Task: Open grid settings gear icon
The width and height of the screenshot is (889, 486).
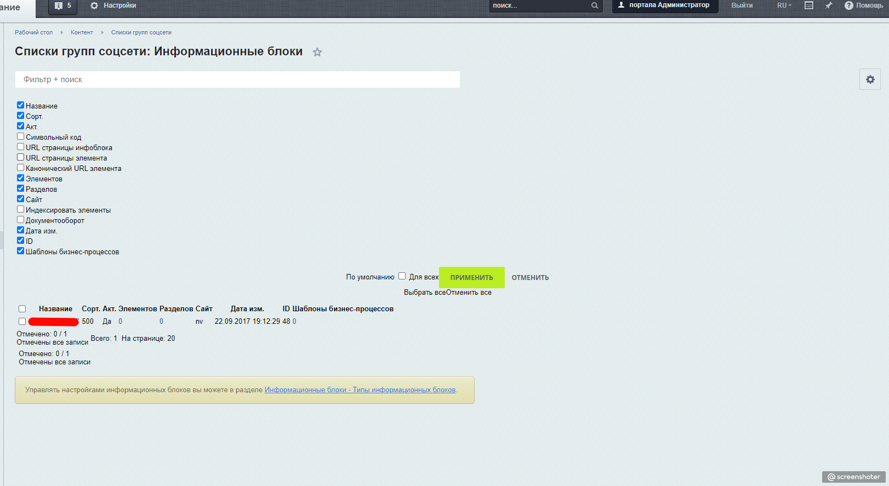Action: 870,79
